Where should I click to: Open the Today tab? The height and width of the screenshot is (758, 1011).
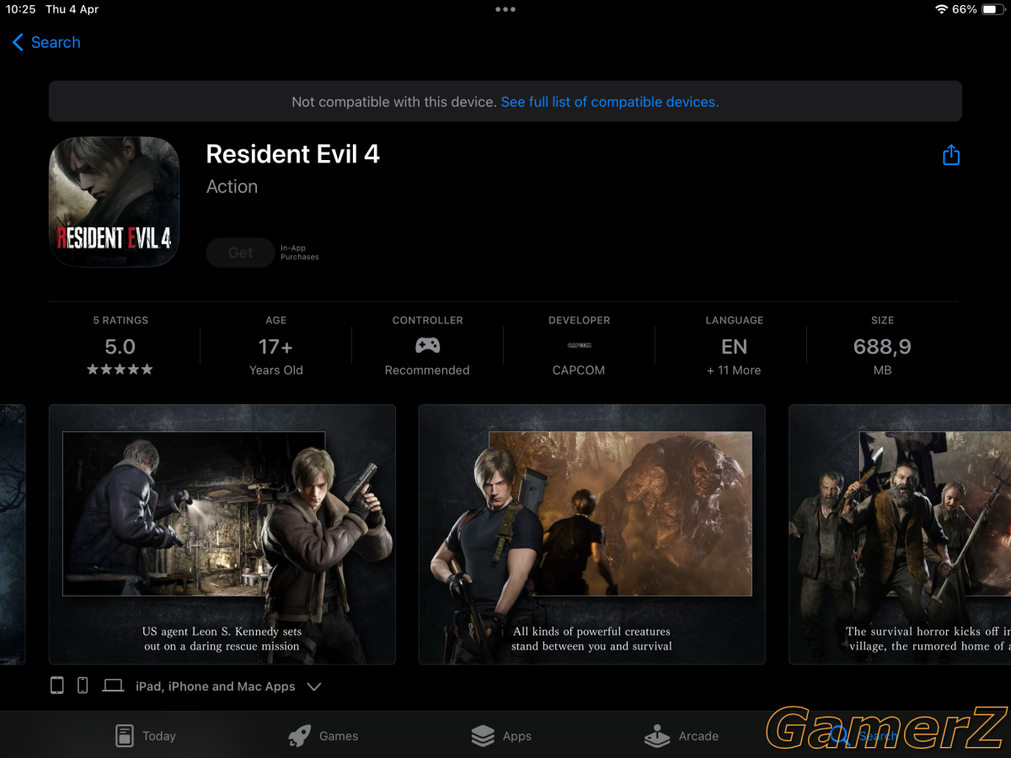[146, 735]
